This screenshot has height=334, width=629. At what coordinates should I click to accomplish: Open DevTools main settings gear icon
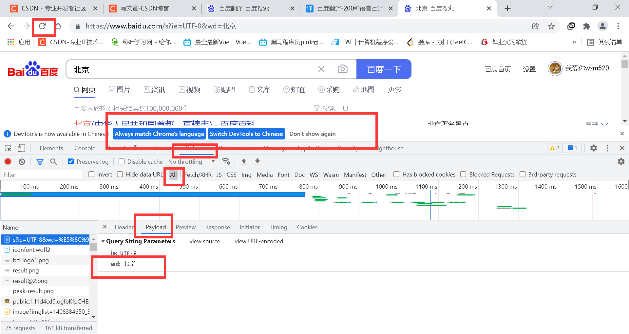coord(593,148)
